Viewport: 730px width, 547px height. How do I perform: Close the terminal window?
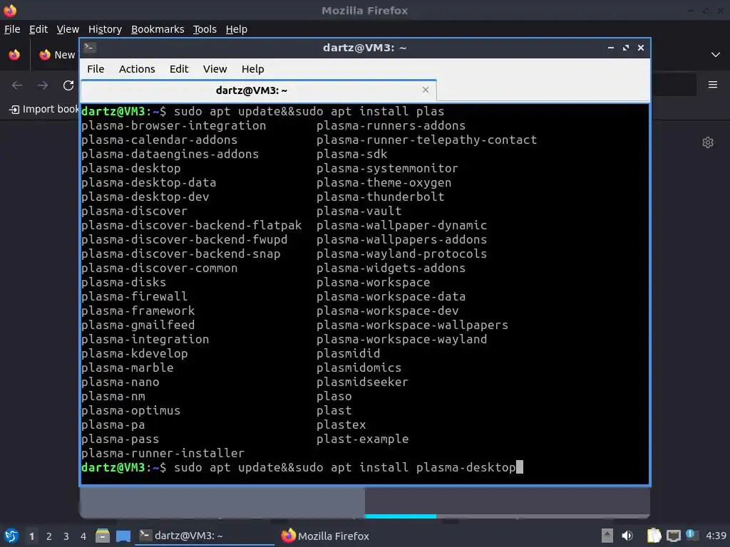pos(641,48)
